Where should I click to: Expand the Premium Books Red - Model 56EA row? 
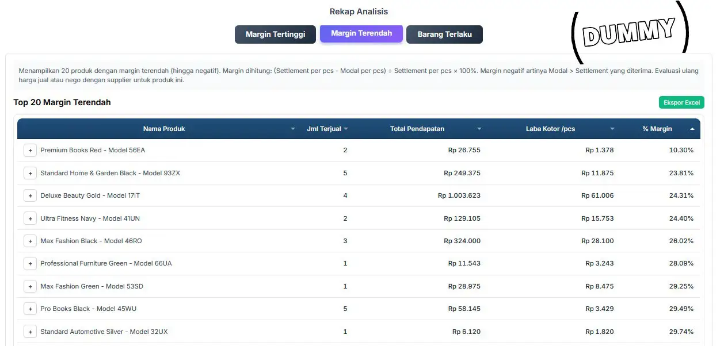30,150
